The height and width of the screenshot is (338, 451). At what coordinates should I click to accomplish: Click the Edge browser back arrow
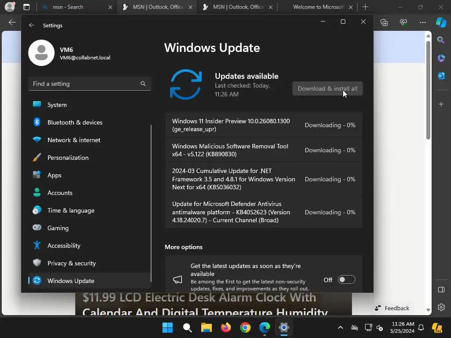pyautogui.click(x=12, y=22)
